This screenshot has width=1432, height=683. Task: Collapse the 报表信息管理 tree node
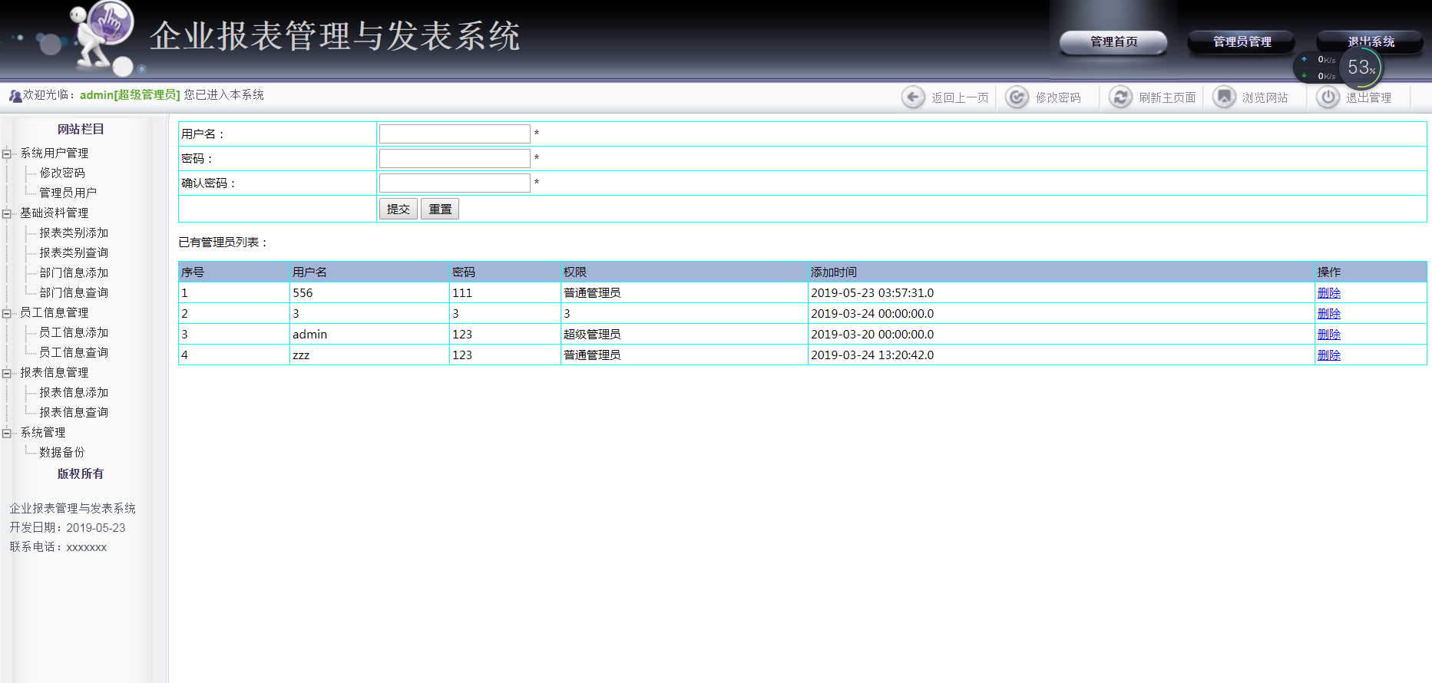coord(7,373)
